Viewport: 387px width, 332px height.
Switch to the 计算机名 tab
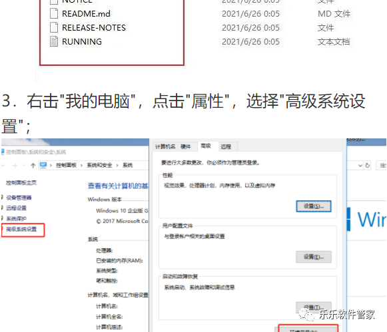coord(165,146)
